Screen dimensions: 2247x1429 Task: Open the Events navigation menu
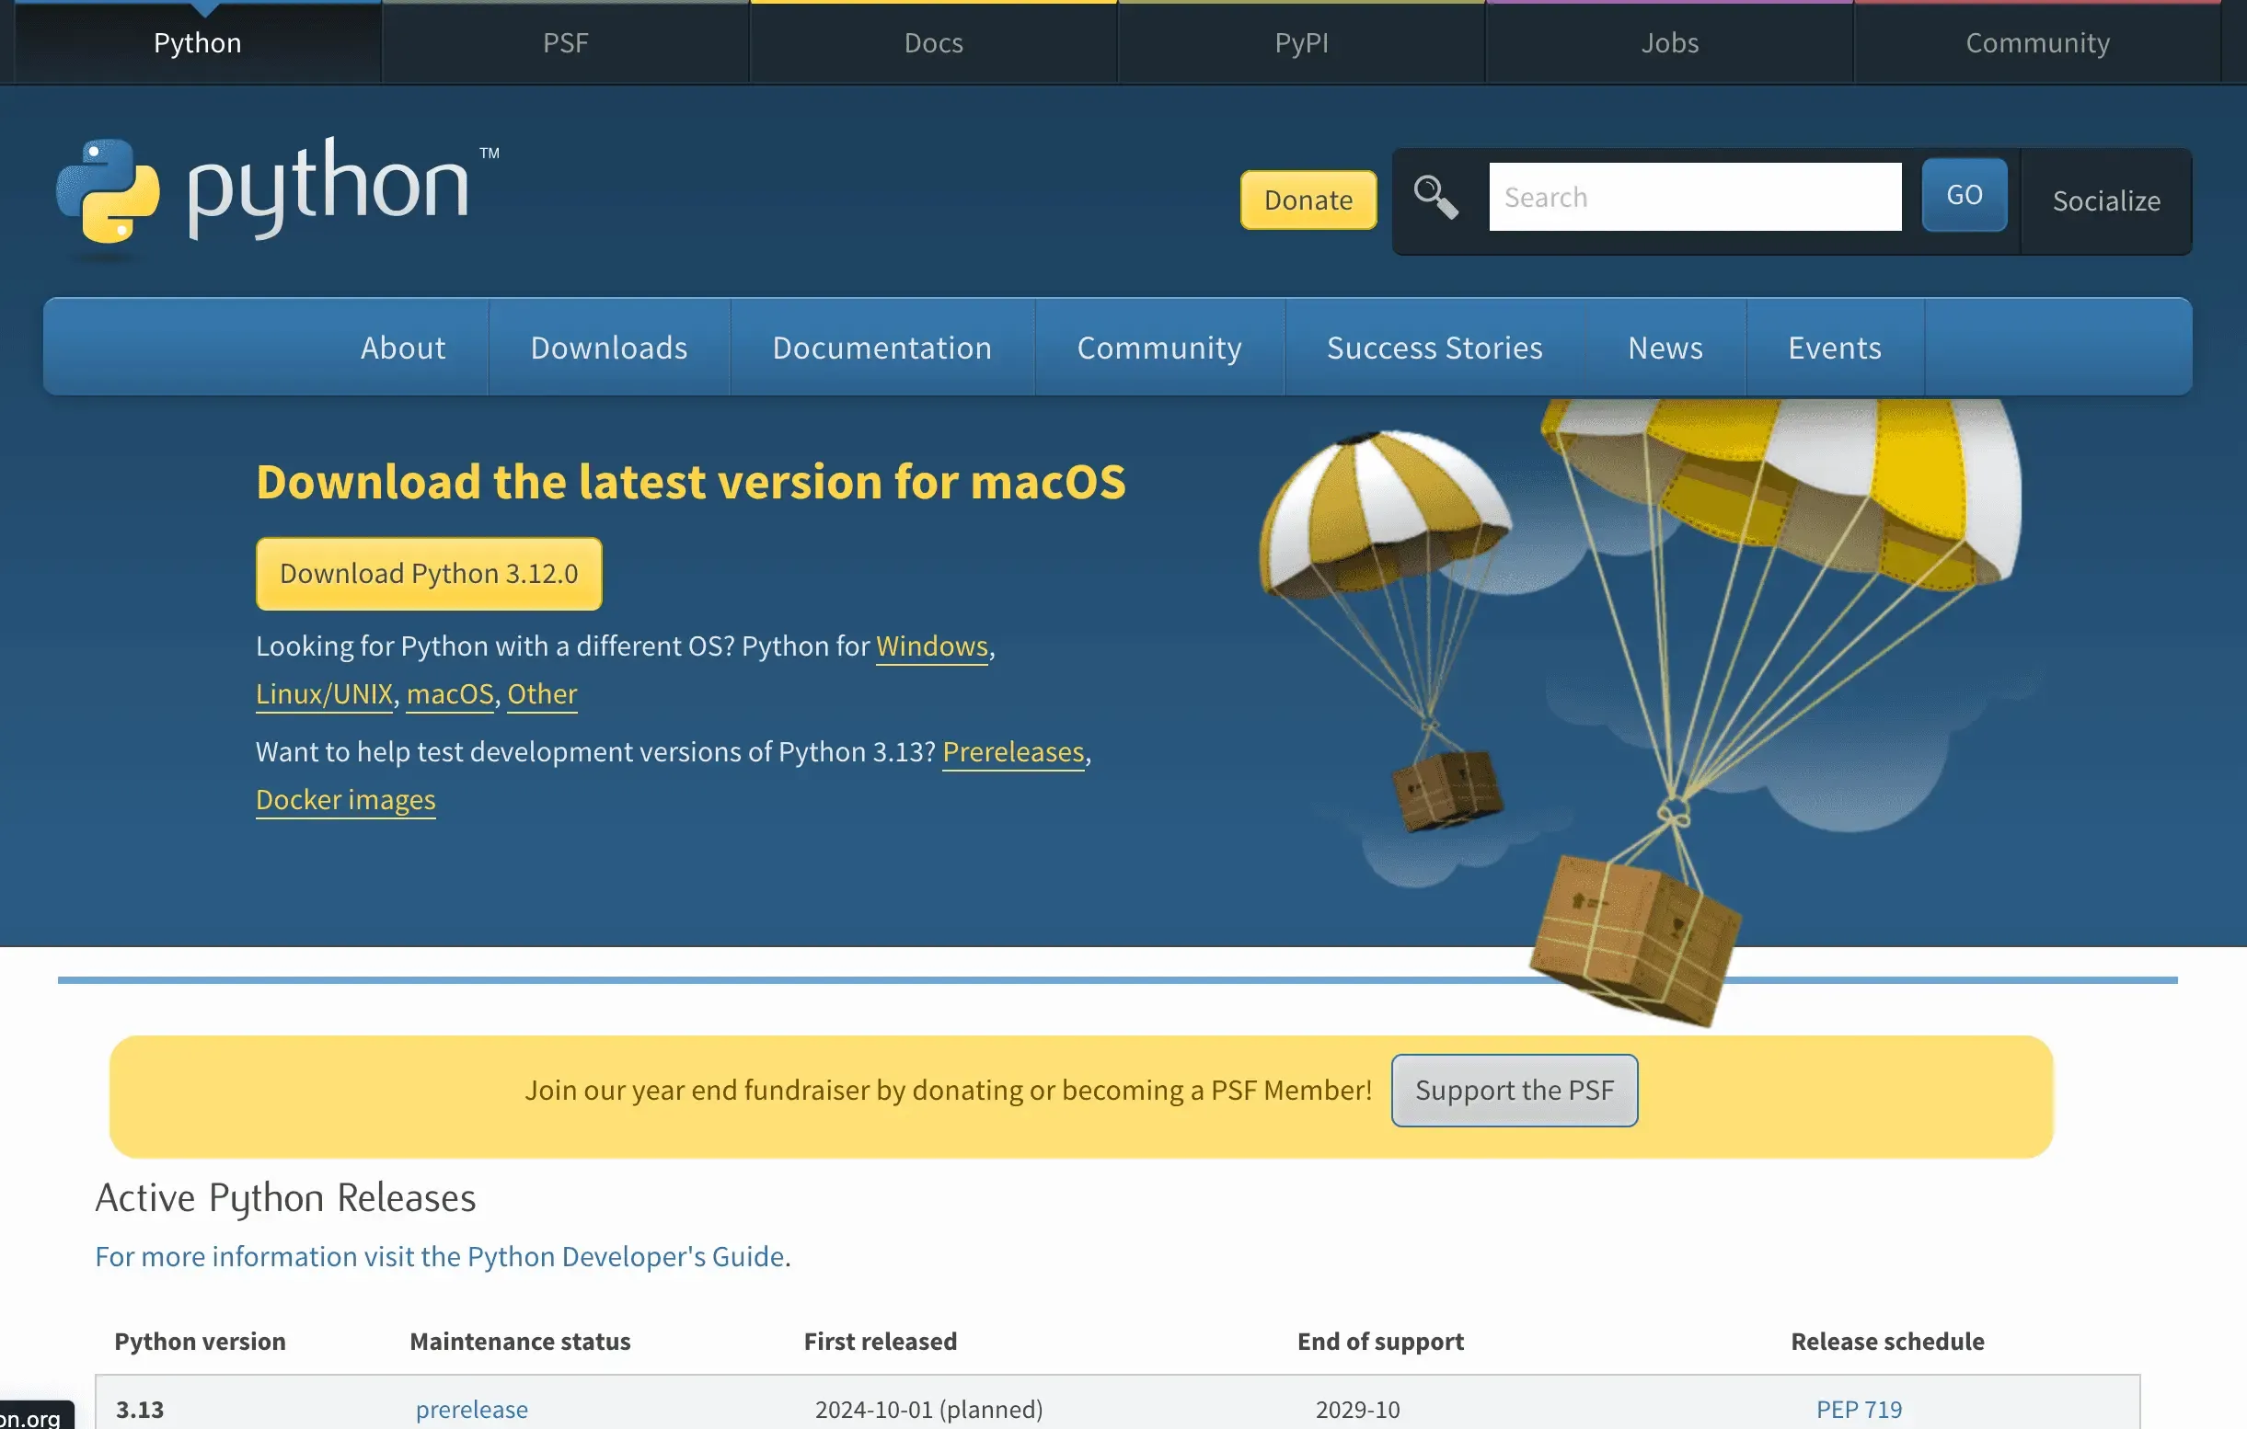click(1834, 347)
